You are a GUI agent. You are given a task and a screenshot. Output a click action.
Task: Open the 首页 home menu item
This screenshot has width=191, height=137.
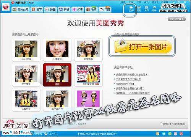(x=123, y=2)
